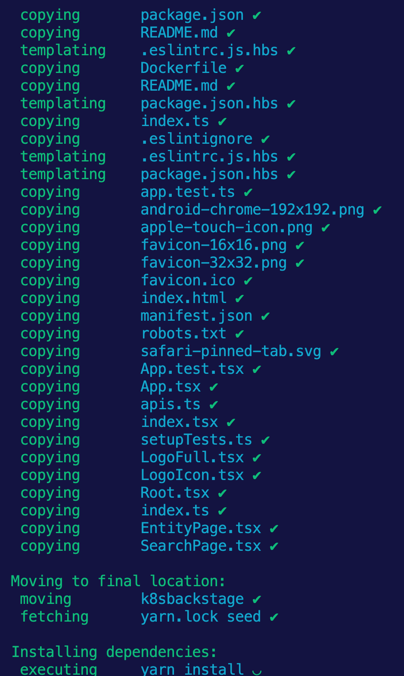Image resolution: width=404 pixels, height=676 pixels.
Task: Click the robots.txt filename
Action: click(x=183, y=334)
